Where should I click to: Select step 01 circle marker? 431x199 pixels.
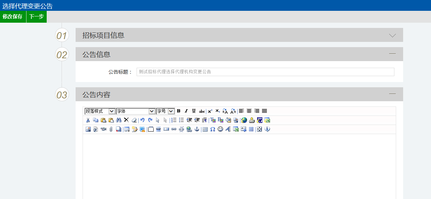pyautogui.click(x=62, y=36)
